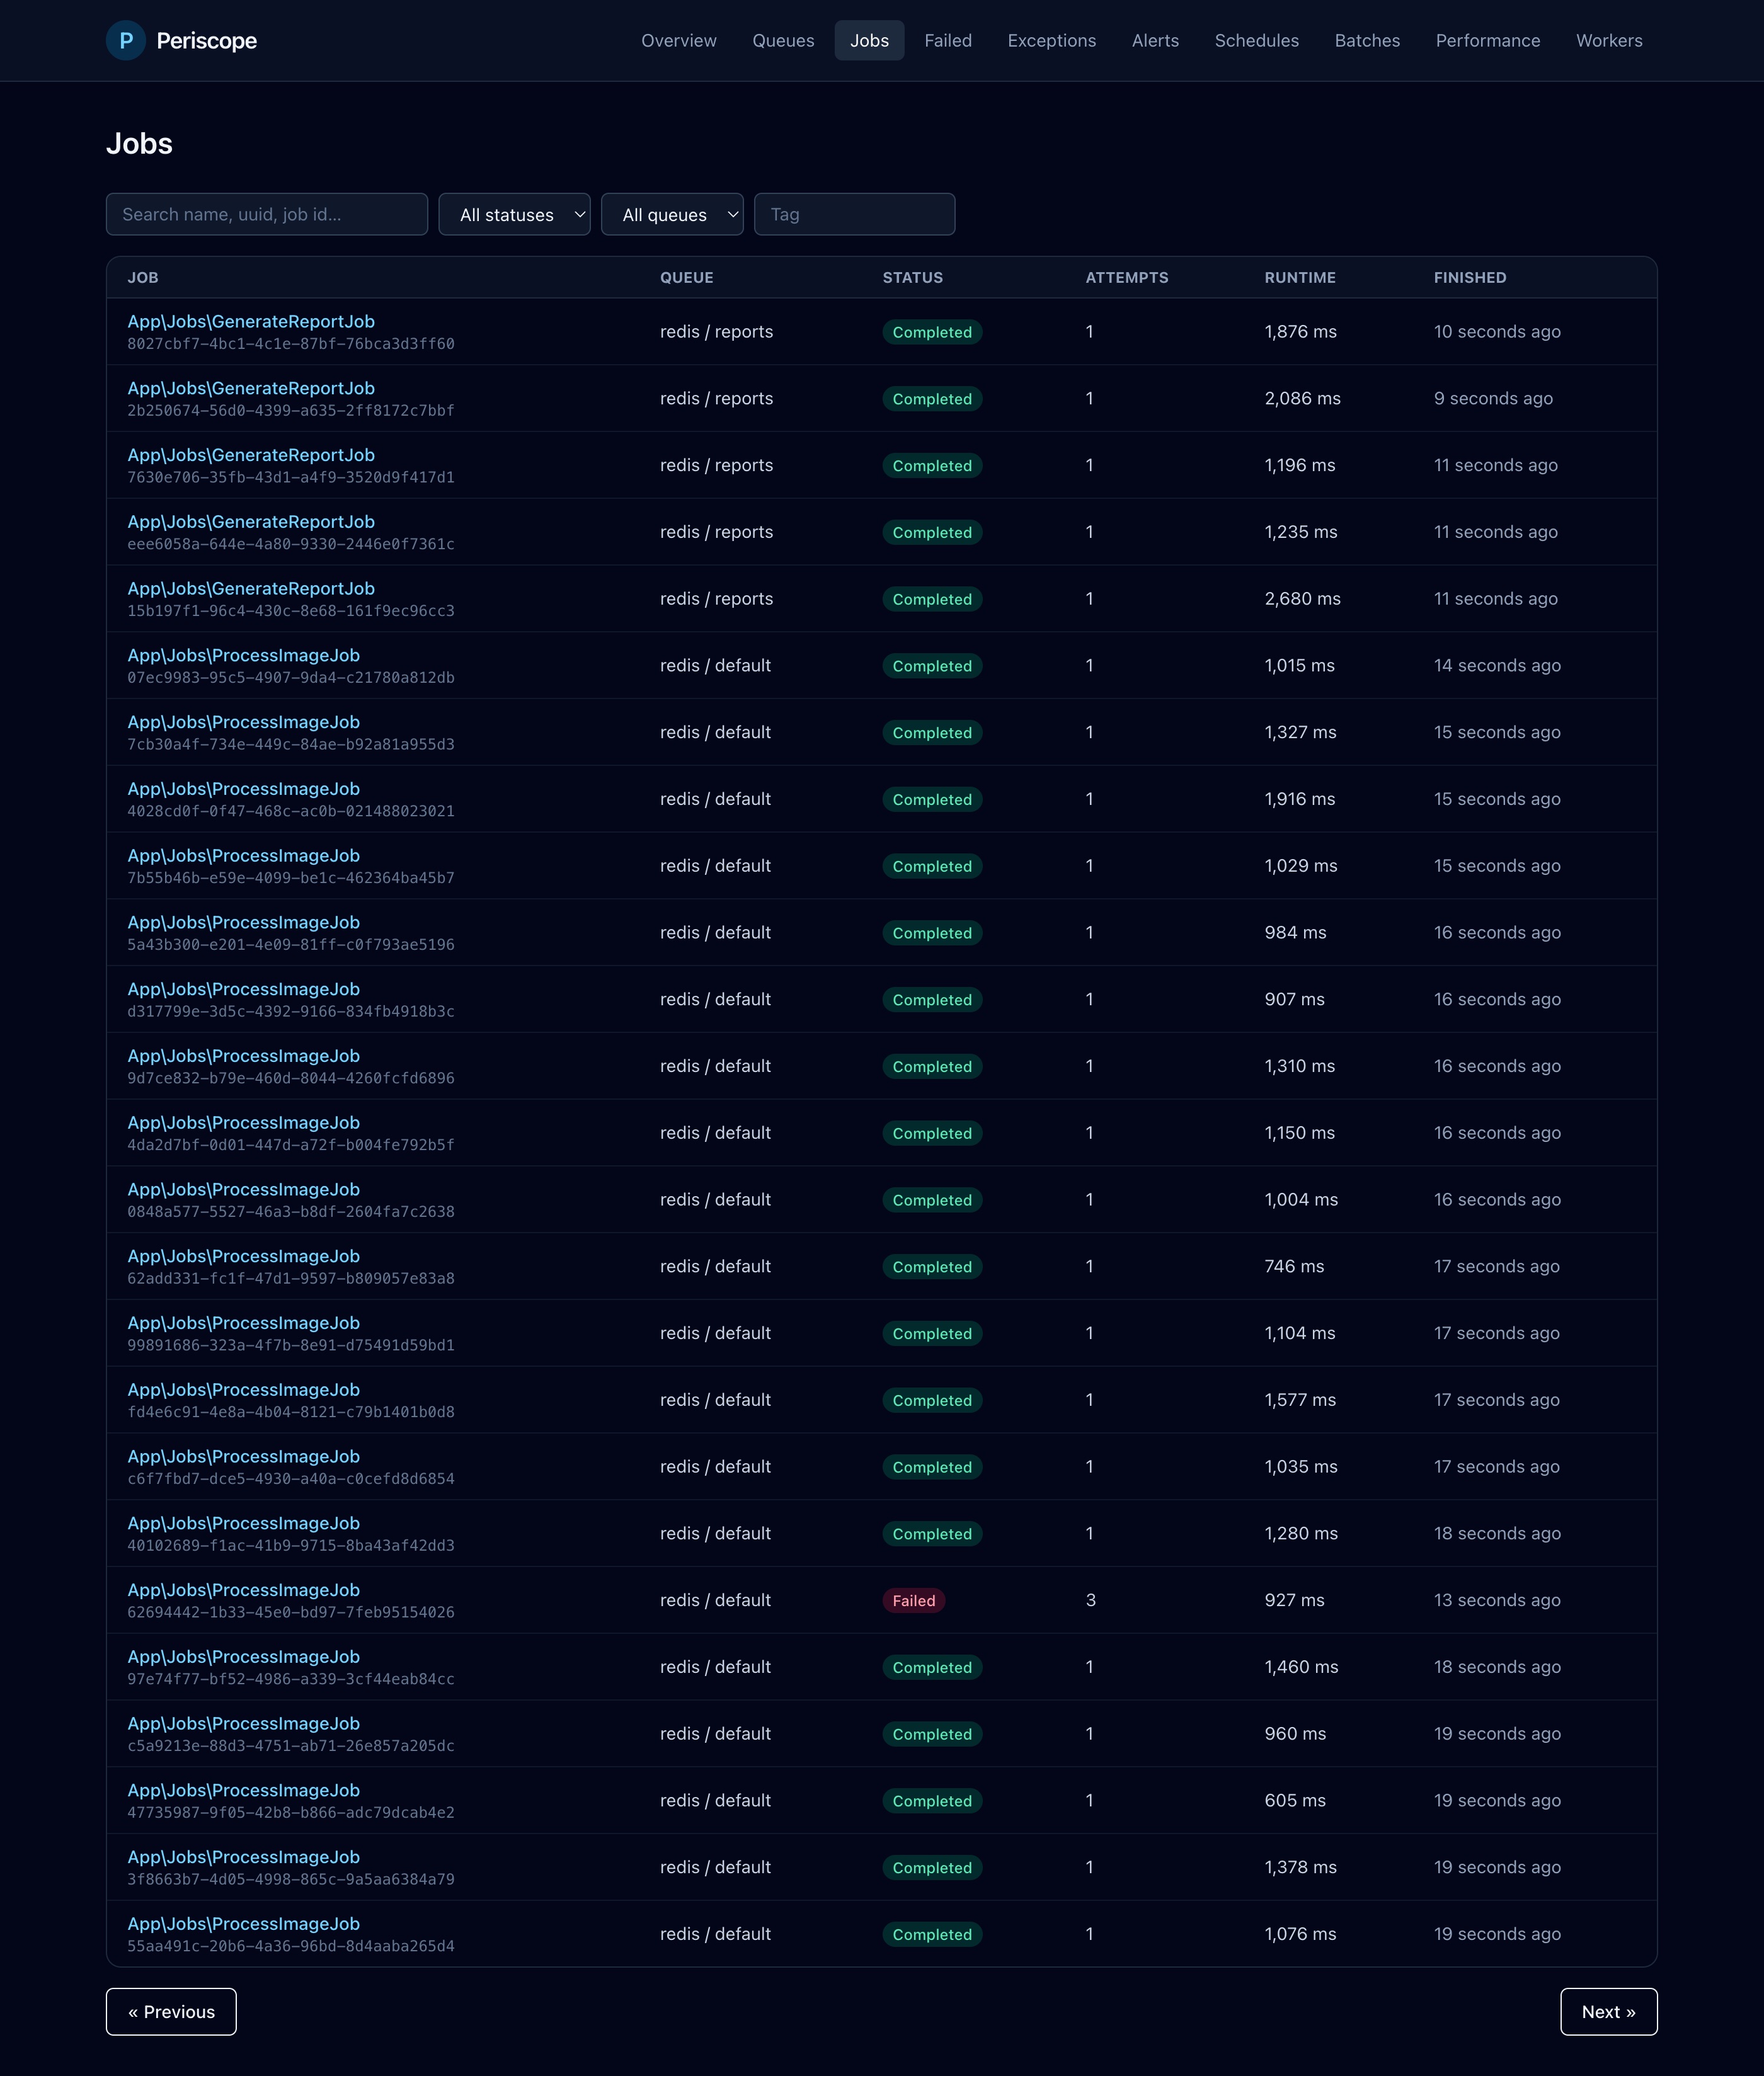Open the Overview nav tab
The height and width of the screenshot is (2076, 1764).
[678, 40]
